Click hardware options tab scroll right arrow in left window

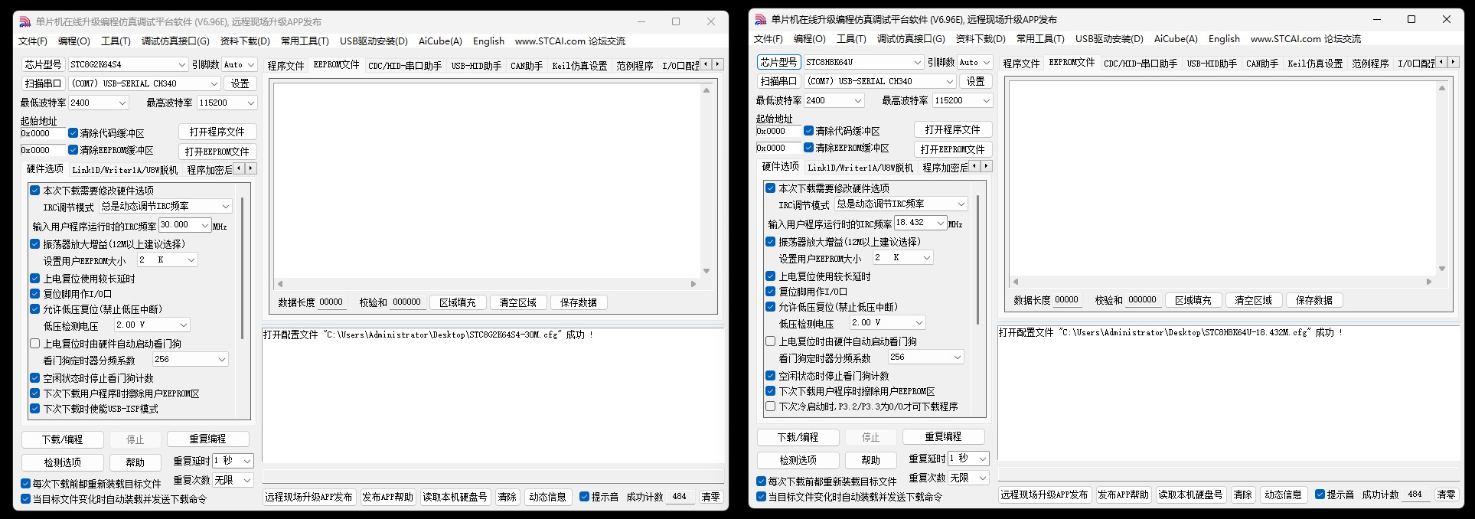[250, 168]
